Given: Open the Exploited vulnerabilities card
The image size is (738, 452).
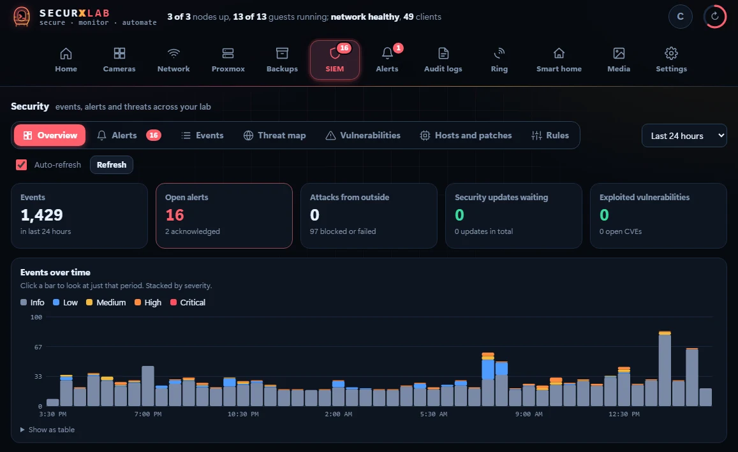Looking at the screenshot, I should click(x=658, y=216).
